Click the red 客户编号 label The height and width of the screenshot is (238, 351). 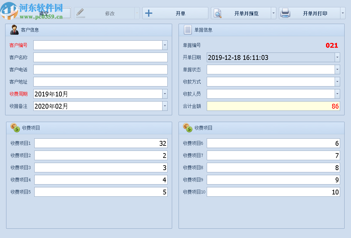pyautogui.click(x=18, y=45)
